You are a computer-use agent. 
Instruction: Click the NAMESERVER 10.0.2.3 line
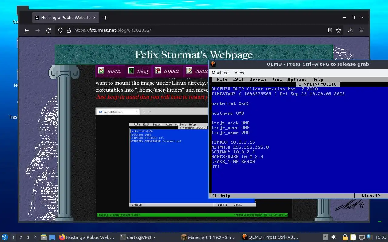237,157
